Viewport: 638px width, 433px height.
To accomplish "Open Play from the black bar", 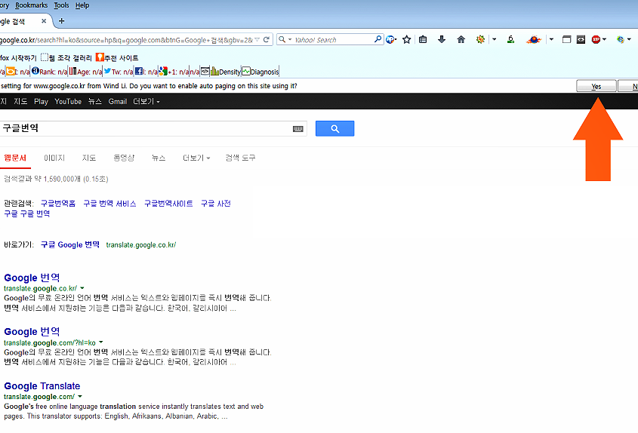I will [x=41, y=101].
